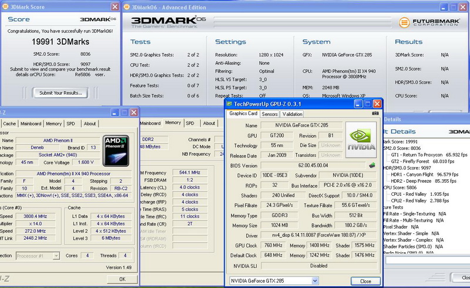Open SPD tab in CPU-Z timings window
This screenshot has width=470, height=288.
tap(190, 123)
